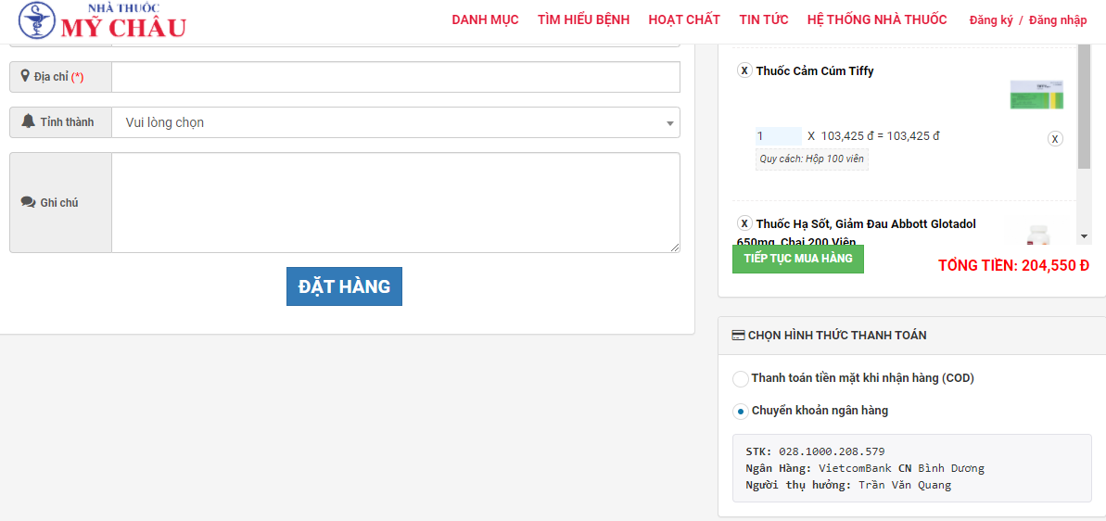Click the bell icon beside Tỉnh thành
This screenshot has width=1106, height=521.
pyautogui.click(x=28, y=121)
